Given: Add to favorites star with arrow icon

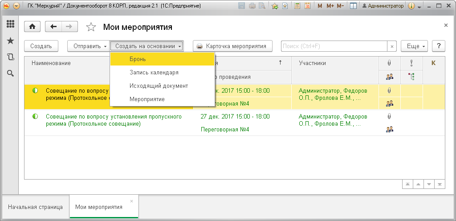Looking at the screenshot, I should 275,6.
